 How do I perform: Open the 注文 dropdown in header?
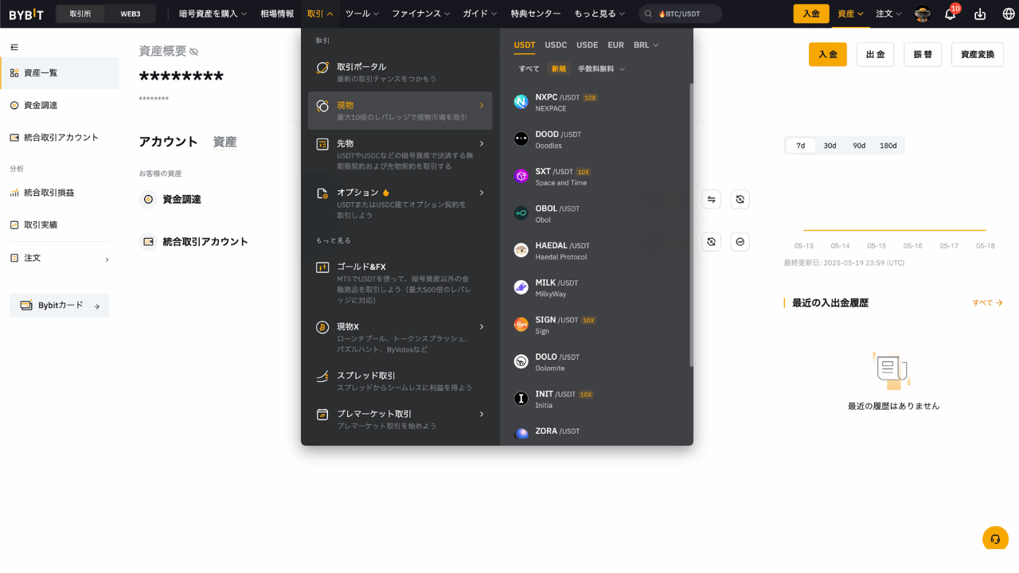(889, 14)
